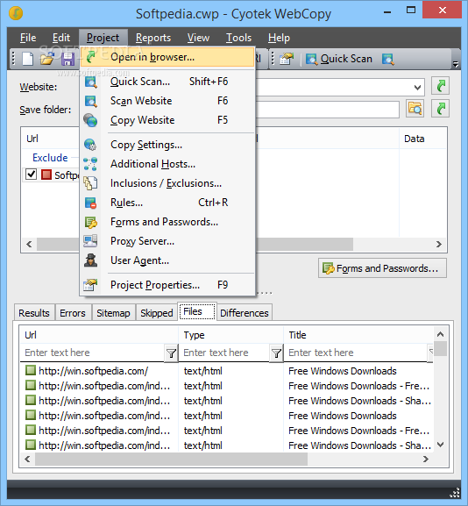Click the Inclusions / Exclusions documents icon

click(x=90, y=183)
